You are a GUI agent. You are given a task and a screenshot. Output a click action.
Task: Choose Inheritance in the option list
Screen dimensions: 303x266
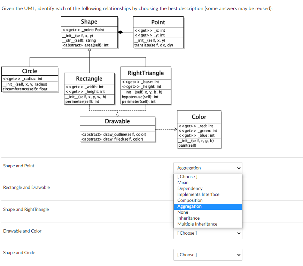(188, 218)
